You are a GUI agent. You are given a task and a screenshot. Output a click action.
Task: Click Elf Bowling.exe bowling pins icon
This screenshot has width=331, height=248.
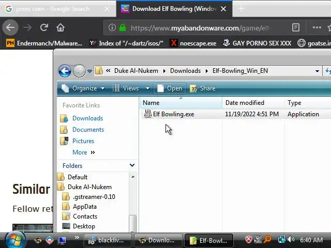148,114
